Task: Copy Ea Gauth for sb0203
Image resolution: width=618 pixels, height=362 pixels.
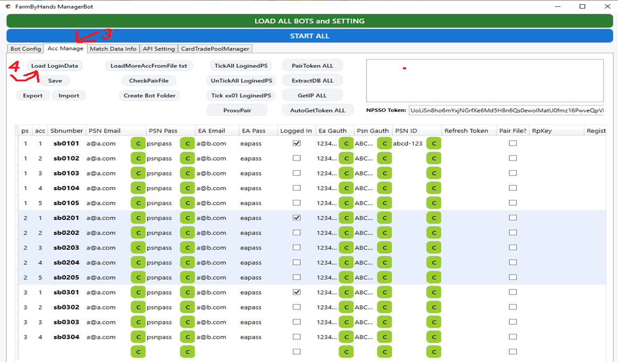Action: coord(346,248)
